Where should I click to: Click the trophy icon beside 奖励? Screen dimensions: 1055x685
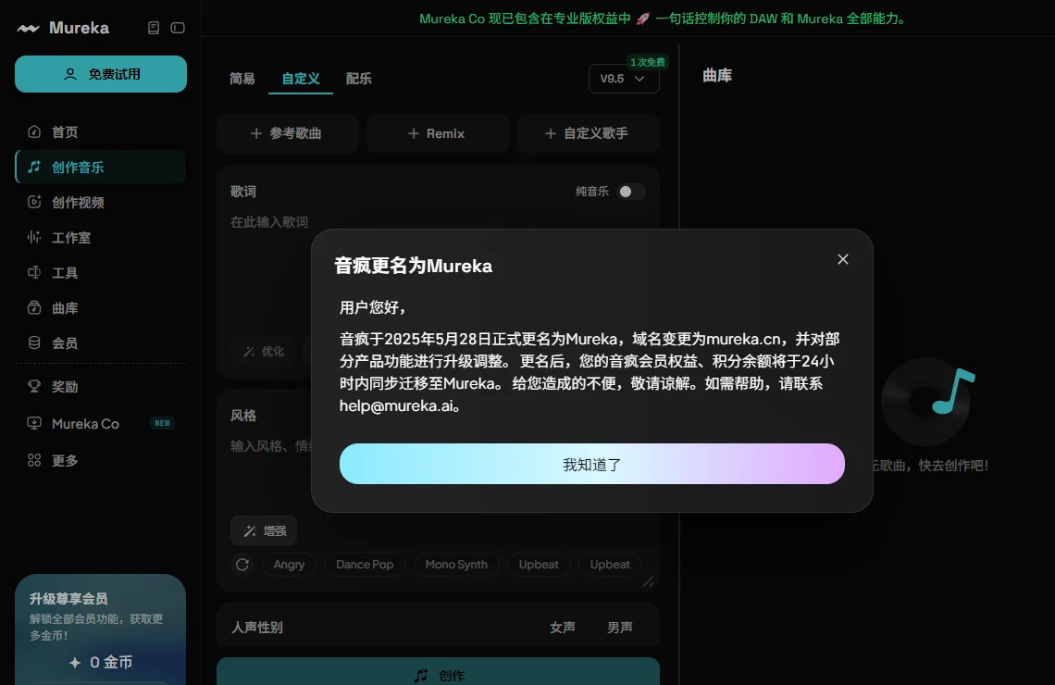tap(34, 386)
